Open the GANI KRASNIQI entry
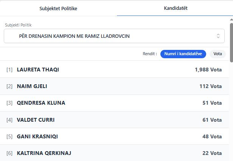233x161 pixels. coord(37,136)
